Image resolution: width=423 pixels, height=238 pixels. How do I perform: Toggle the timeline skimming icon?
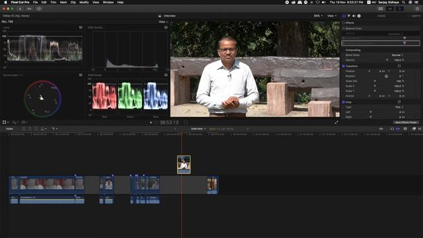click(x=381, y=129)
